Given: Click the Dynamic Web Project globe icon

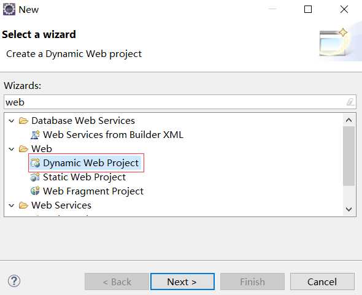Looking at the screenshot, I should (35, 163).
